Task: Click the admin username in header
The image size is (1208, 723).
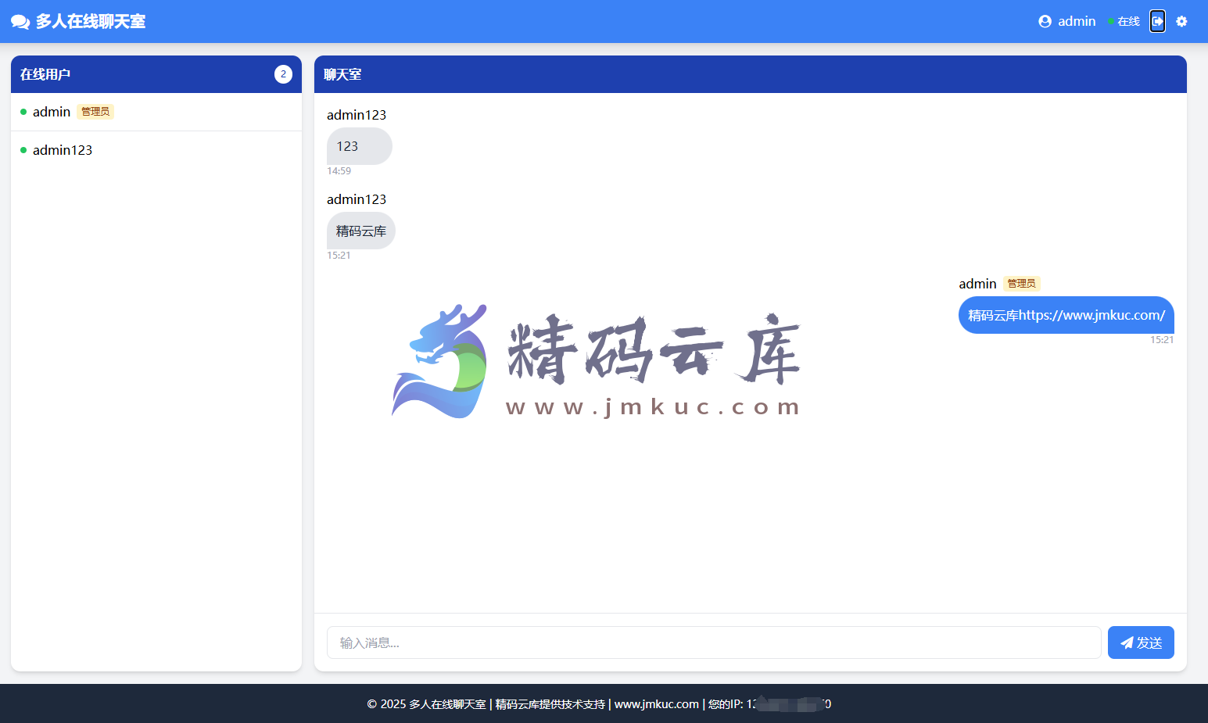Action: 1077,21
